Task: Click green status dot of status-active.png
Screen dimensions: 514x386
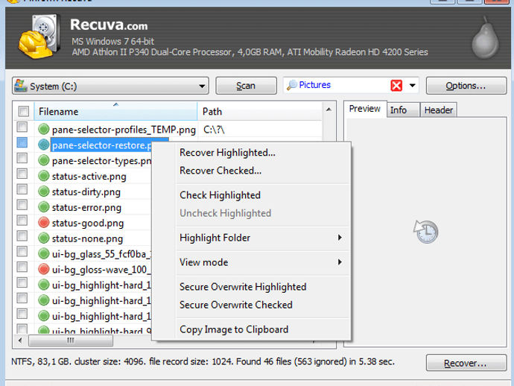Action: coord(44,176)
